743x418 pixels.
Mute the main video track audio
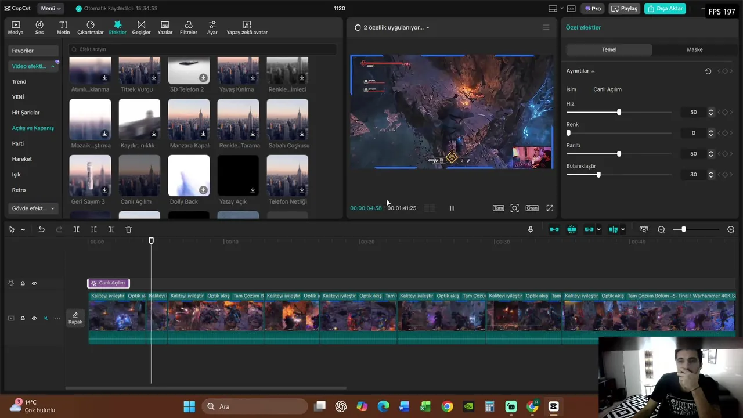(46, 318)
